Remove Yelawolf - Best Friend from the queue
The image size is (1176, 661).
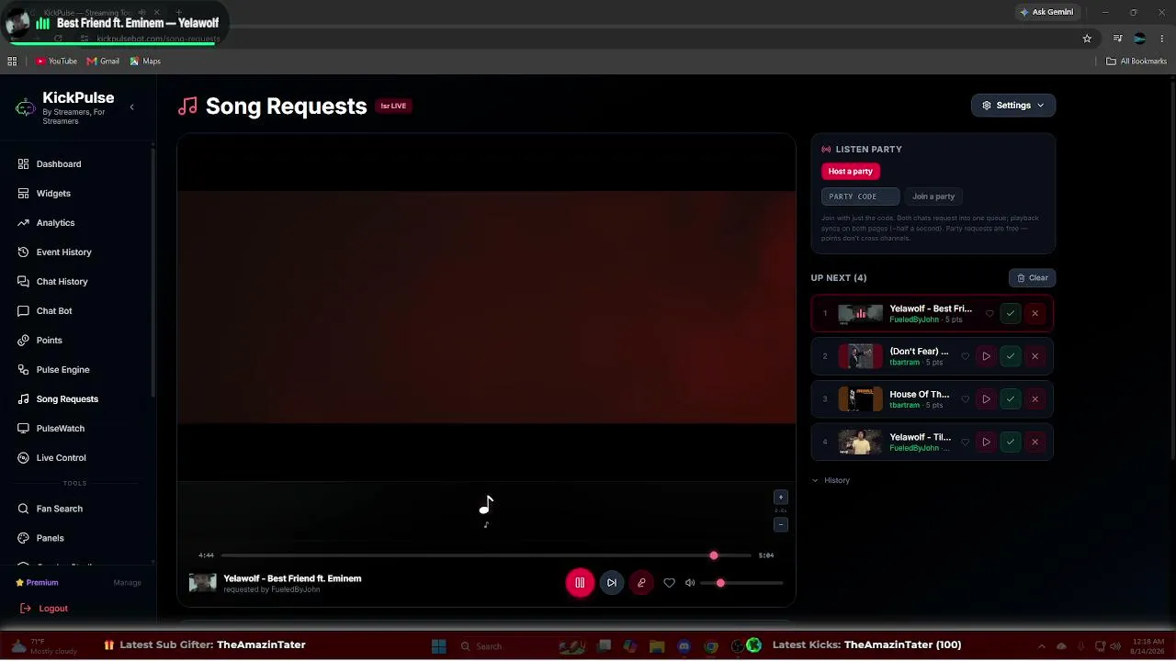coord(1035,314)
